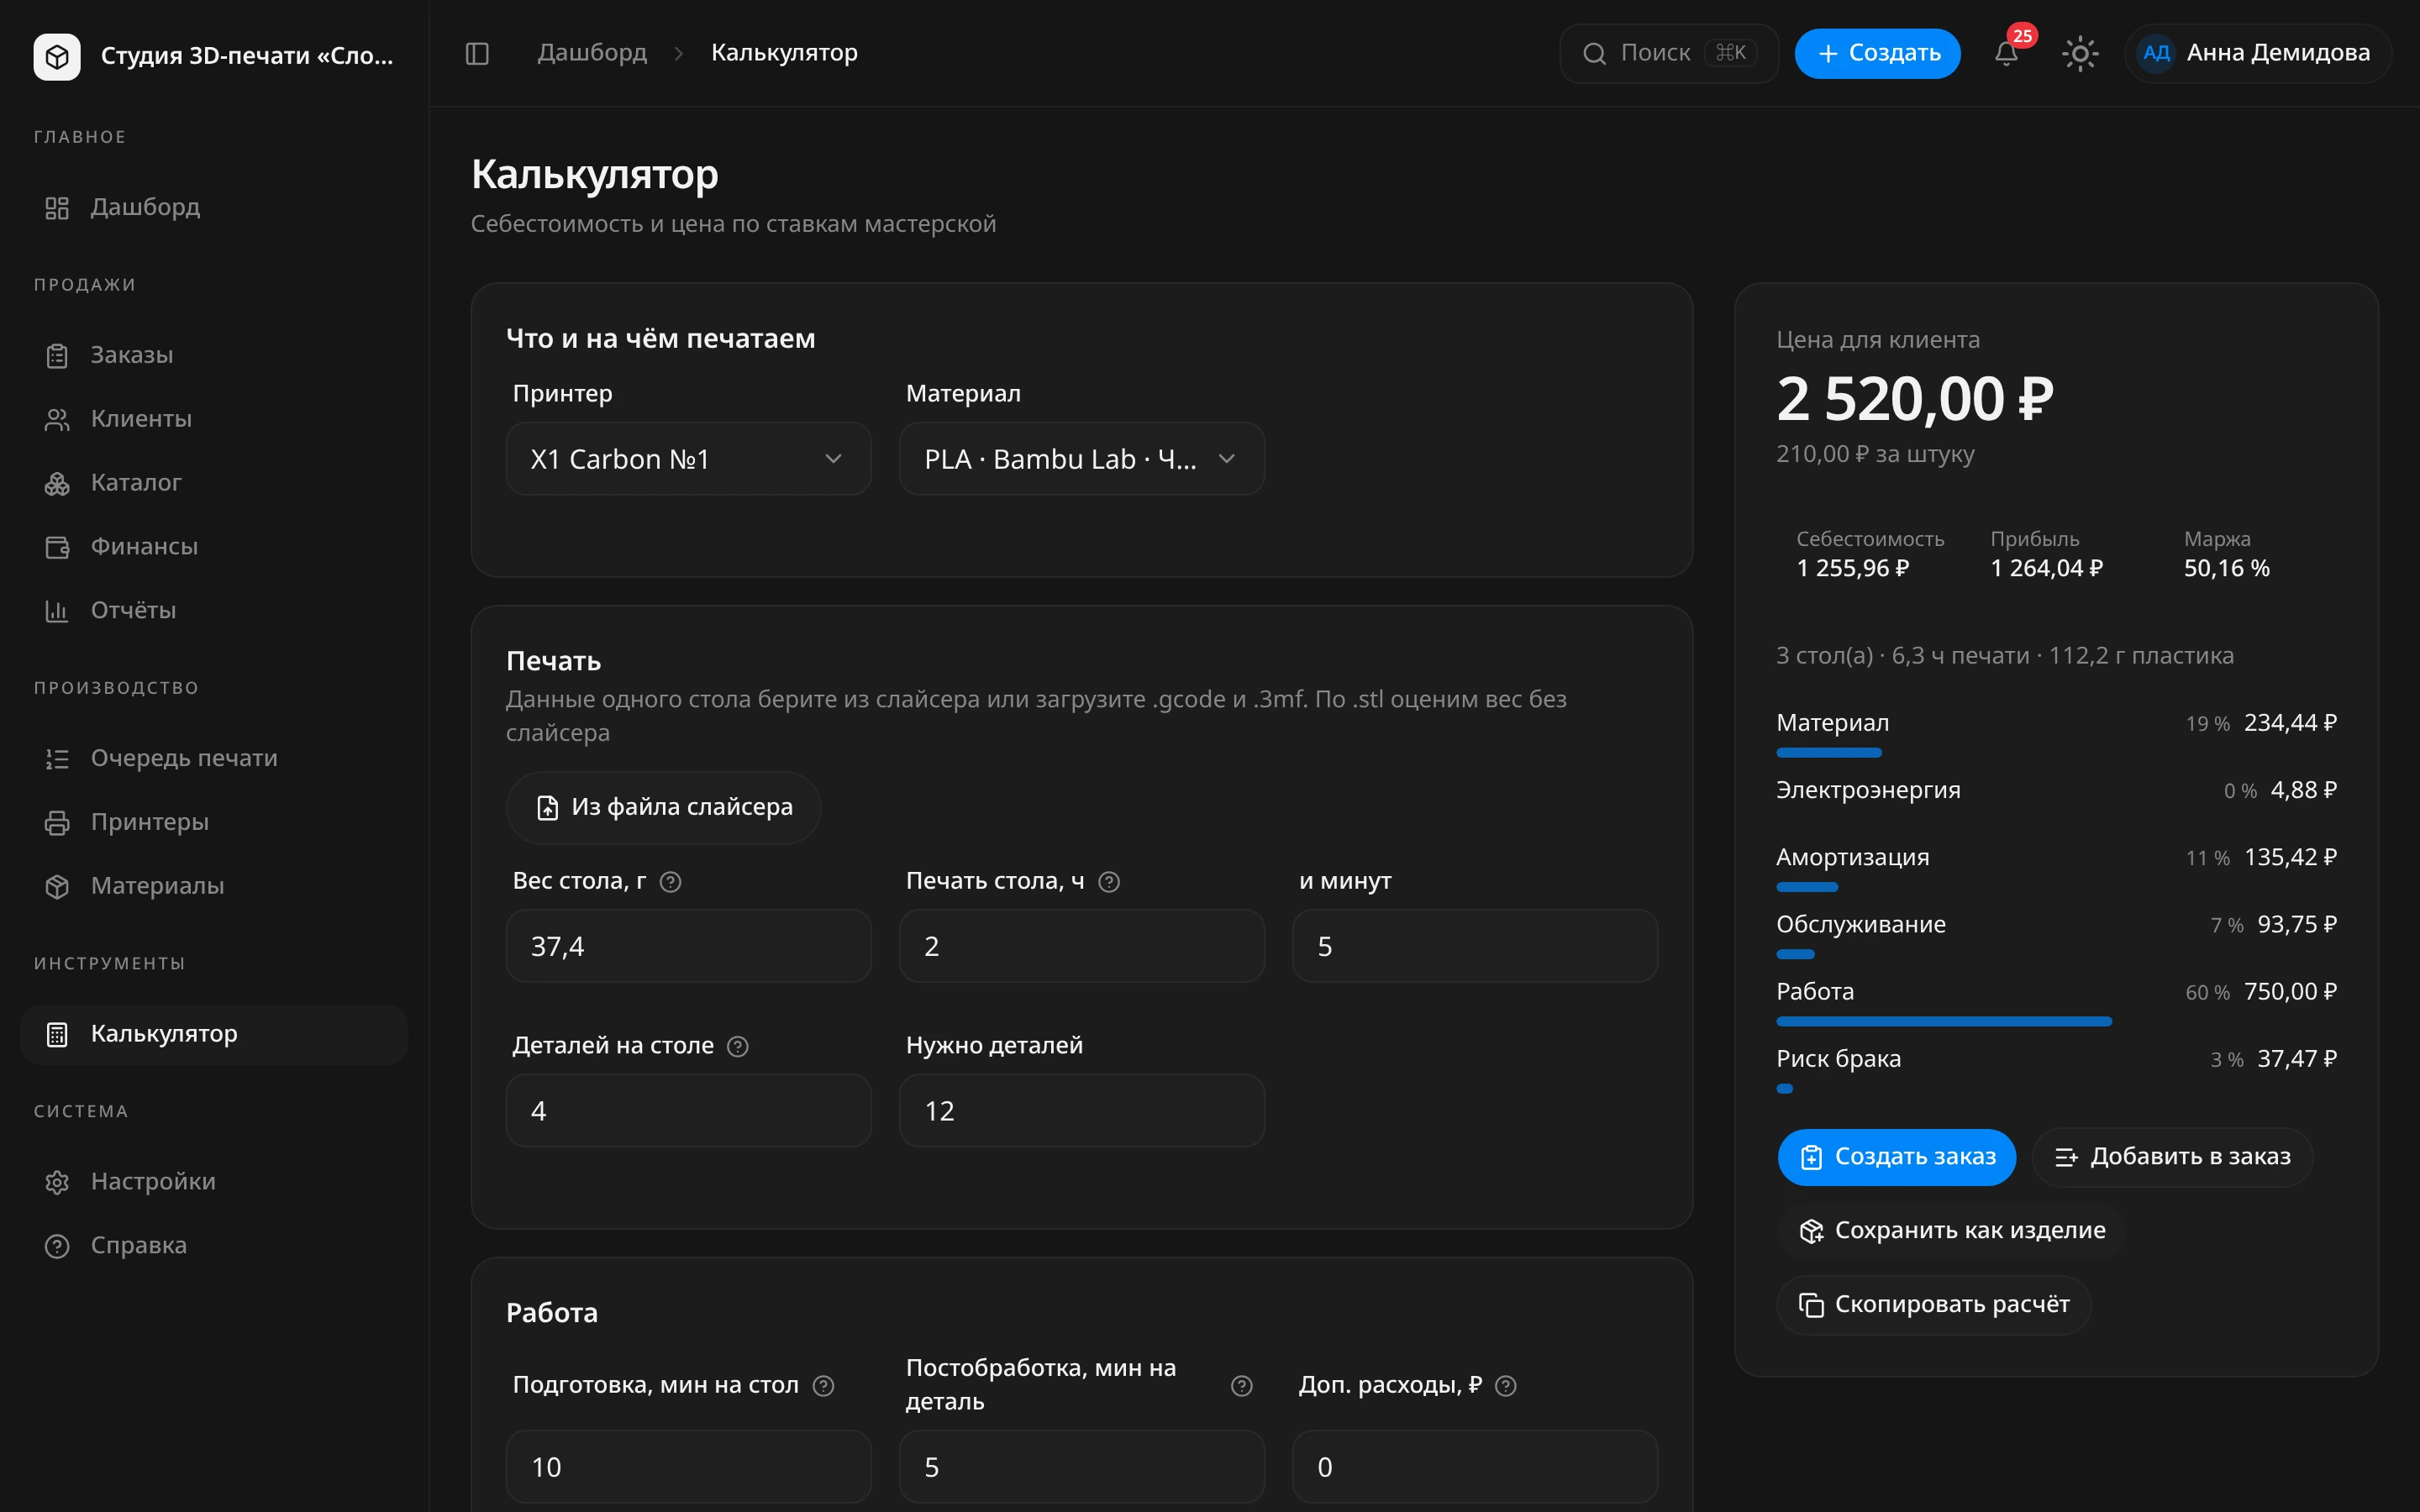Click help icon beside Подготовка, мин на стол
Screen dimensions: 2420x1512
coord(823,1386)
